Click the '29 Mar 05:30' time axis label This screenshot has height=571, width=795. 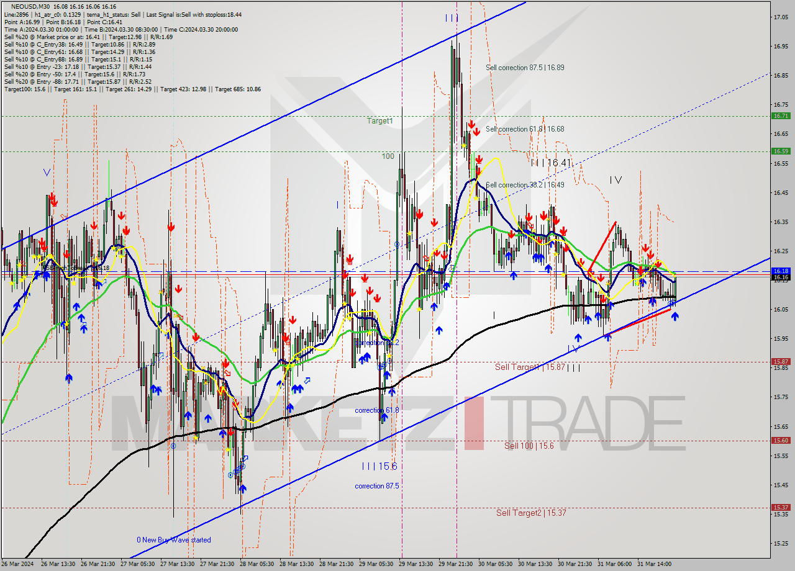click(x=376, y=564)
